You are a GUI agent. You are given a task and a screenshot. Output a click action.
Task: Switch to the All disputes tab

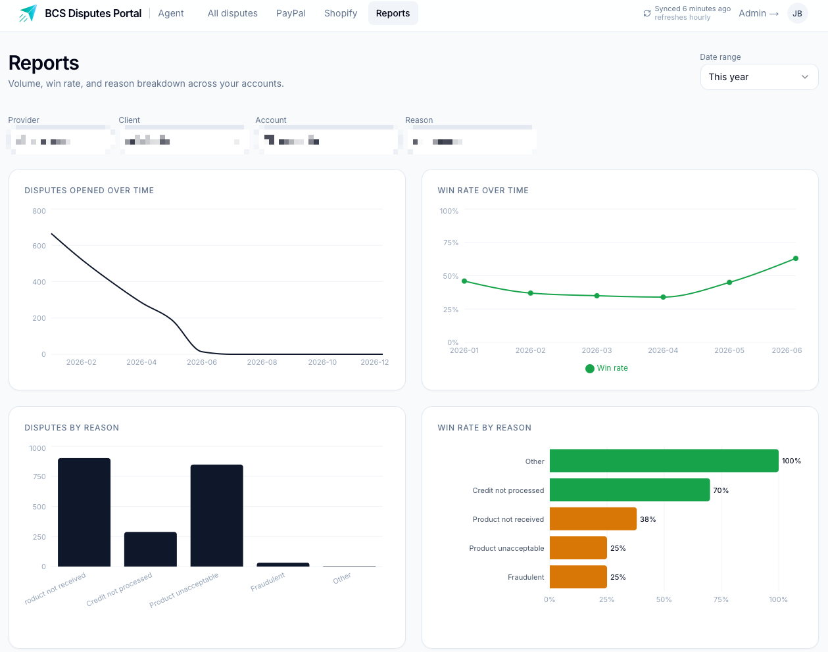(x=232, y=13)
